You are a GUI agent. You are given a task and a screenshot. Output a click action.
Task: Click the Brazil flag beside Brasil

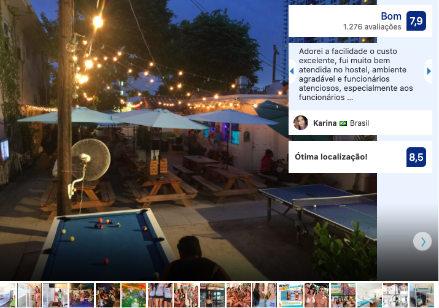(343, 123)
